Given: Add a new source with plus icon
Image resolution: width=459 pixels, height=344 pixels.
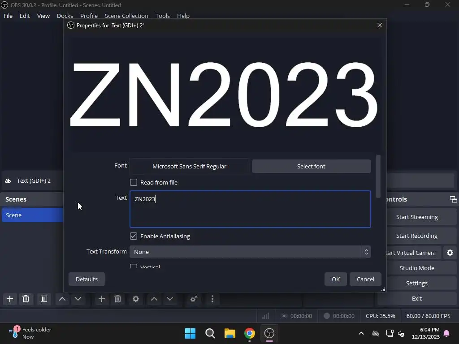Looking at the screenshot, I should coord(102,299).
